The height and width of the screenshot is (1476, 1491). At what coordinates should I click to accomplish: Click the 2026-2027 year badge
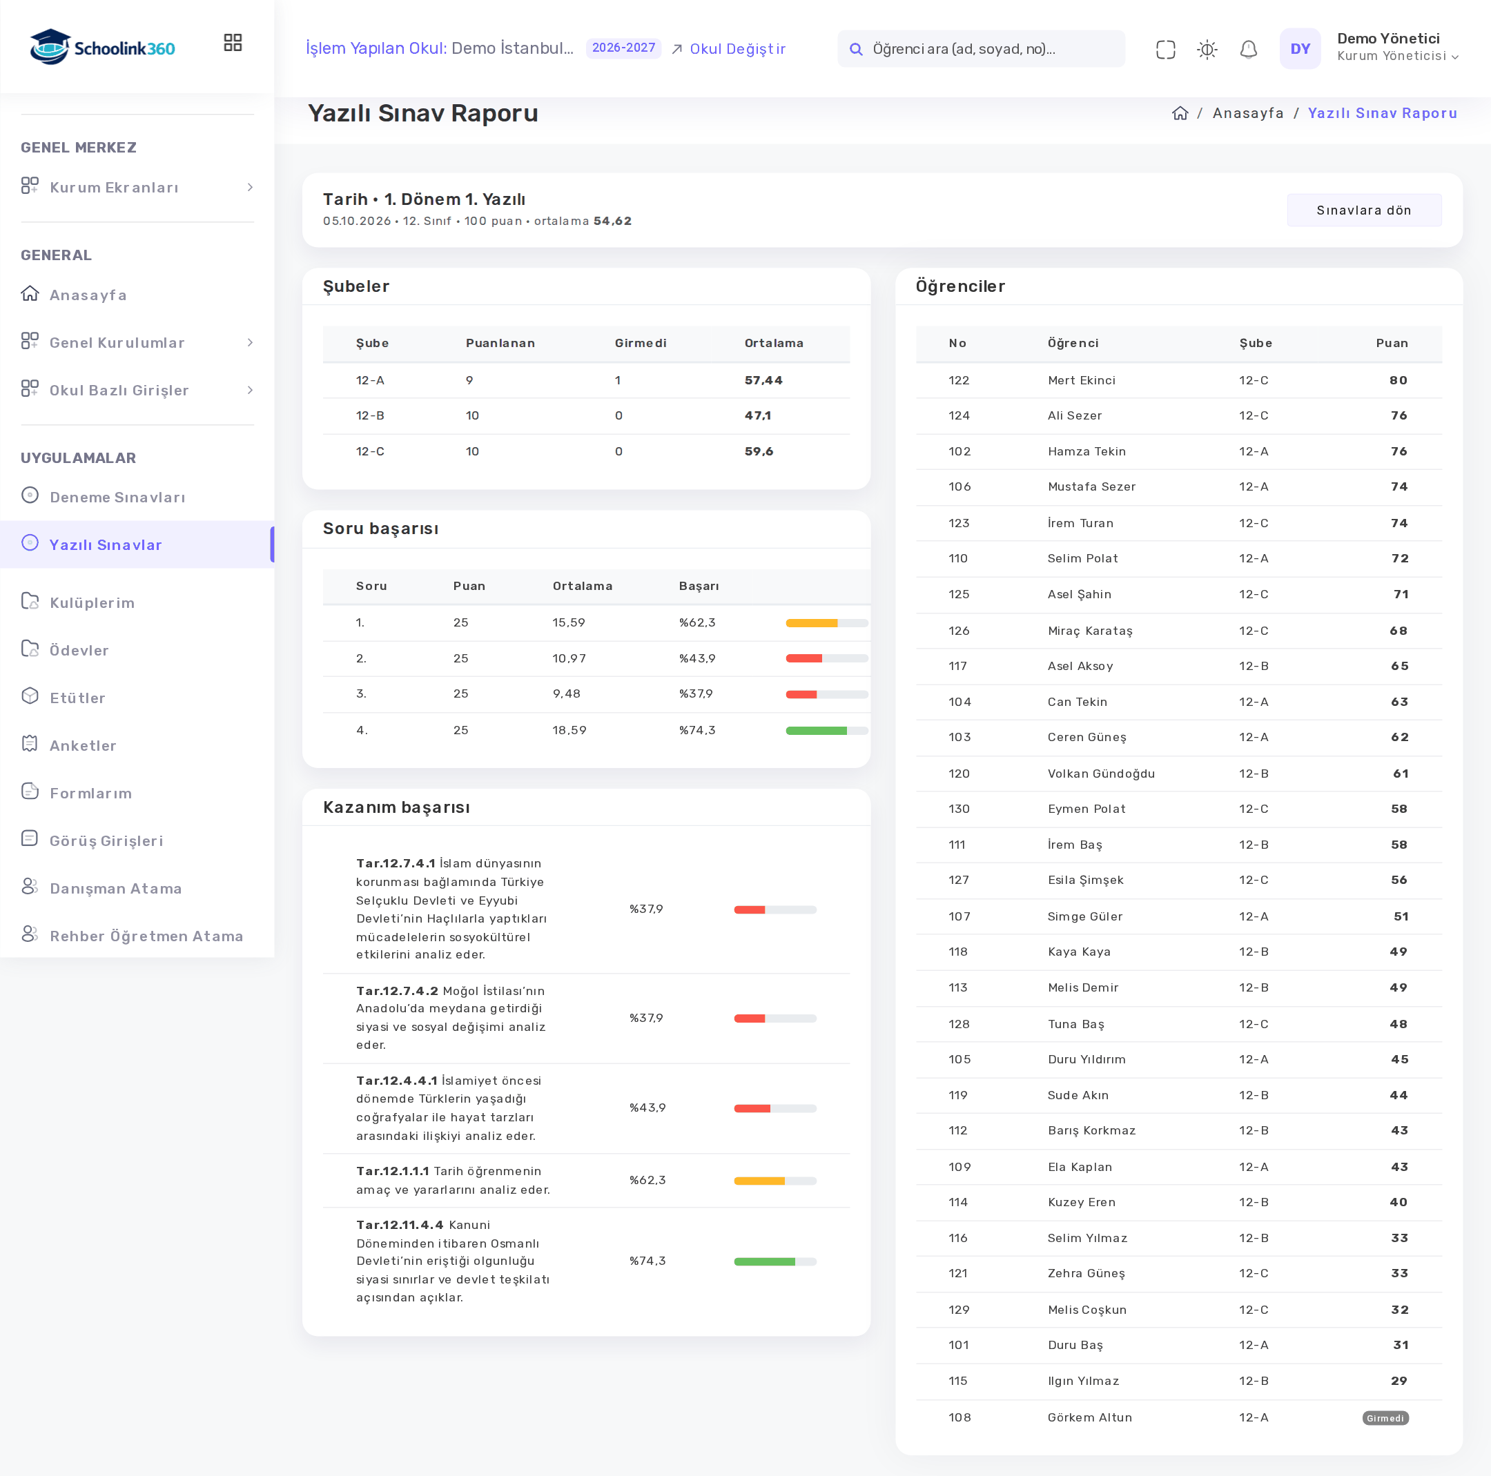coord(623,48)
